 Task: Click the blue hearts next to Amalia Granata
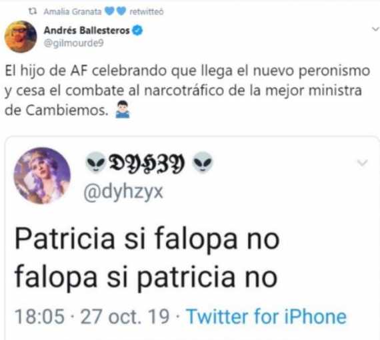(x=115, y=11)
